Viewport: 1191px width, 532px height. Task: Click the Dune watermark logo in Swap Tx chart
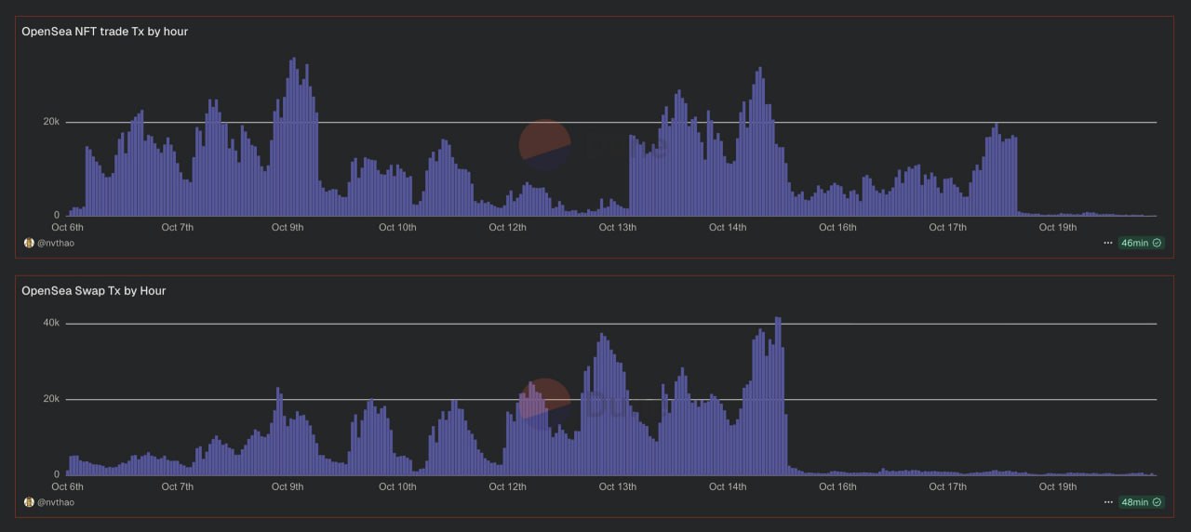[545, 401]
